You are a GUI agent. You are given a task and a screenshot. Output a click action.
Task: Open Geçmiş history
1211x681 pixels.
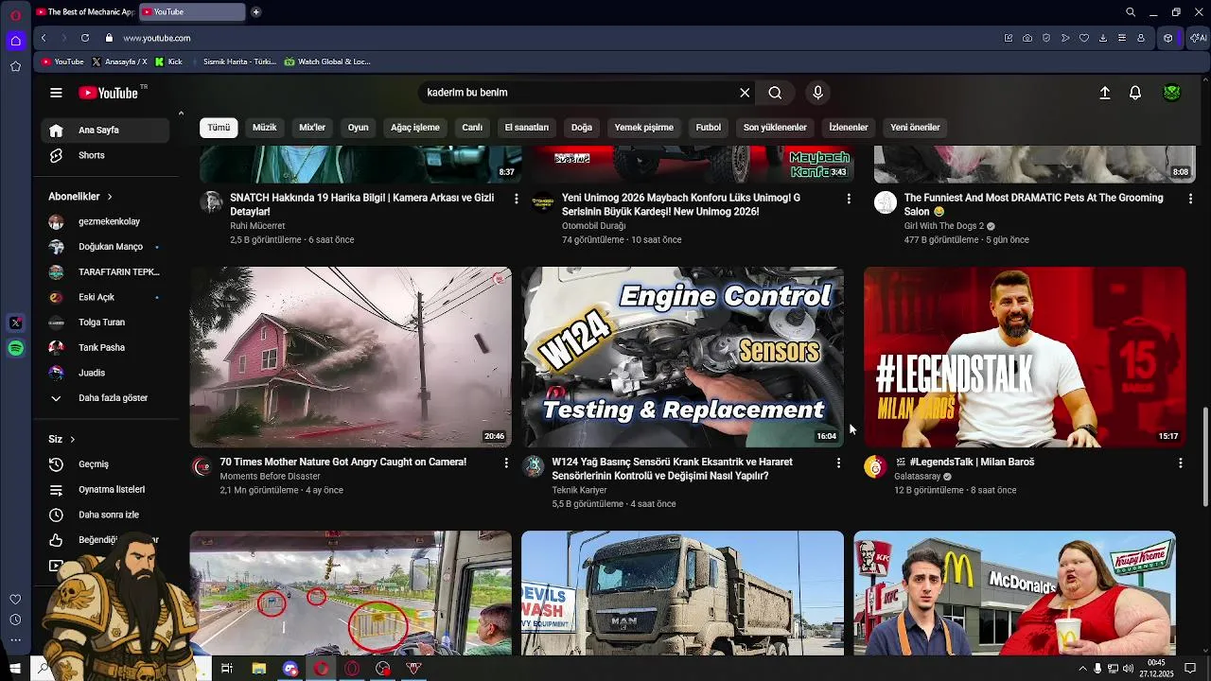point(106,464)
